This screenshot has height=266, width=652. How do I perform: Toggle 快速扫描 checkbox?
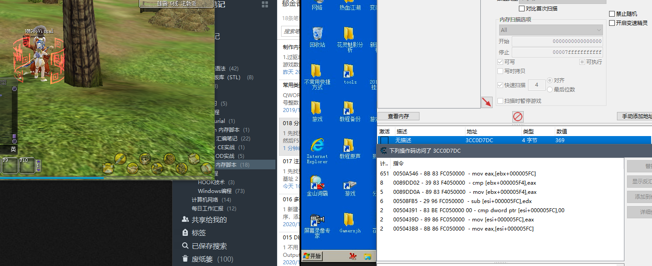point(500,85)
